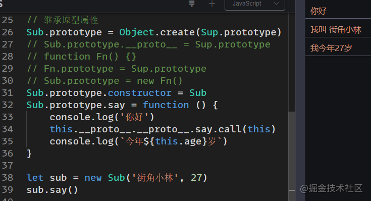
Task: Select console output row 我今年27岁
Action: click(338, 48)
